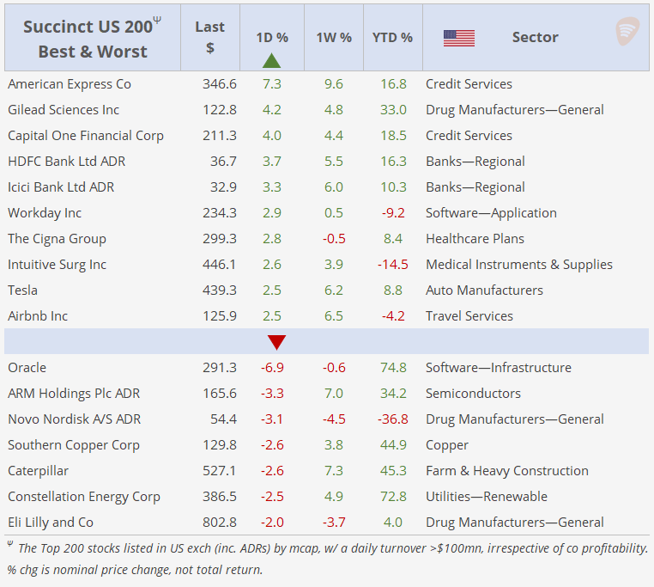654x587 pixels.
Task: Click the green up triangle under 1D %
Action: [271, 60]
